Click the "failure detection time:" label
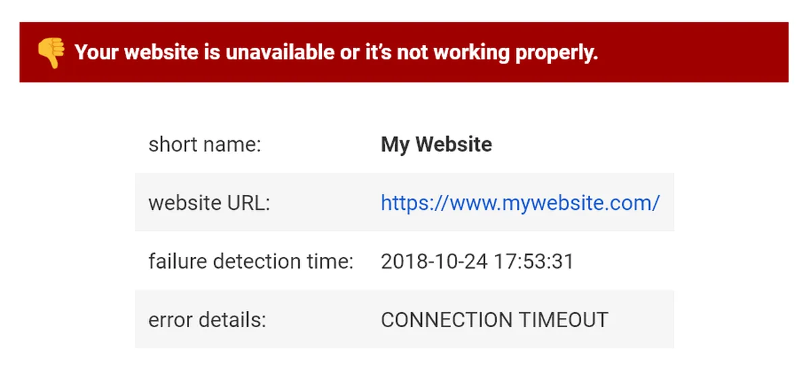The height and width of the screenshot is (390, 810). [250, 261]
